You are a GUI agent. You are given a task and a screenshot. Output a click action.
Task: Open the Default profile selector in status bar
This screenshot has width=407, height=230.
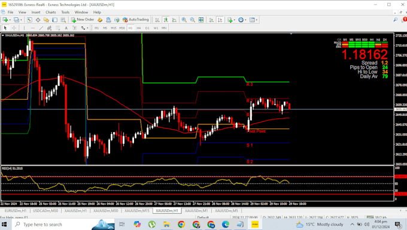point(203,217)
